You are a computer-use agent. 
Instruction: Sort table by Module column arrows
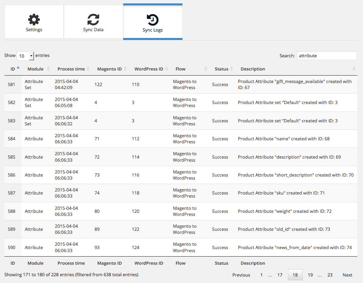49,69
